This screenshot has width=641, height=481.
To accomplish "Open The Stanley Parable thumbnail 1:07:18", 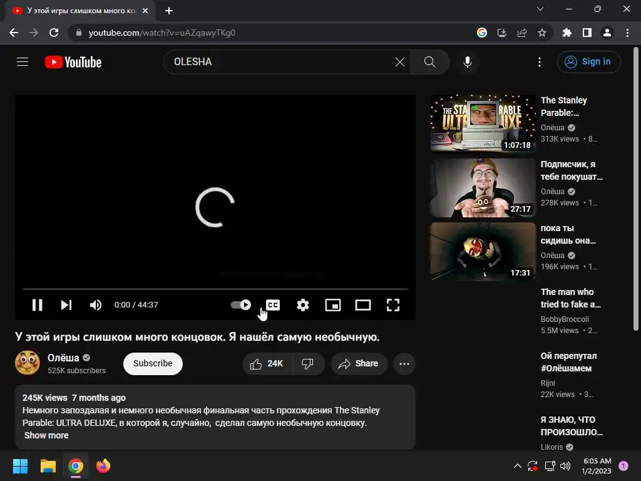I will point(483,123).
